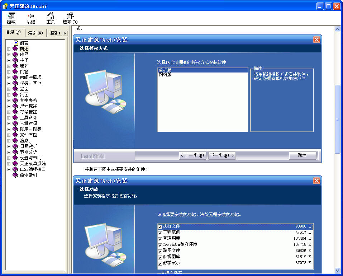Toggle the 工程范例 checkbox
This screenshot has height=276, width=343.
tap(160, 233)
